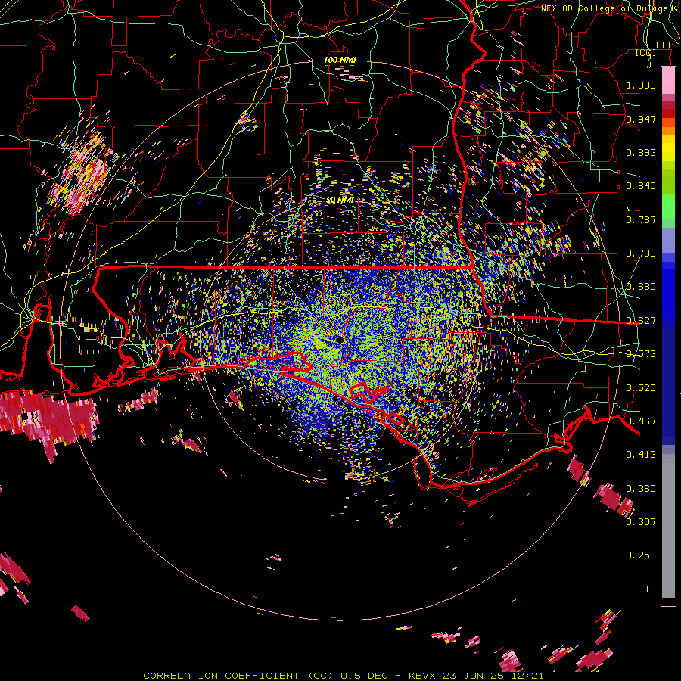This screenshot has width=681, height=681.
Task: Select the 0.467 scale value
Action: [x=641, y=421]
